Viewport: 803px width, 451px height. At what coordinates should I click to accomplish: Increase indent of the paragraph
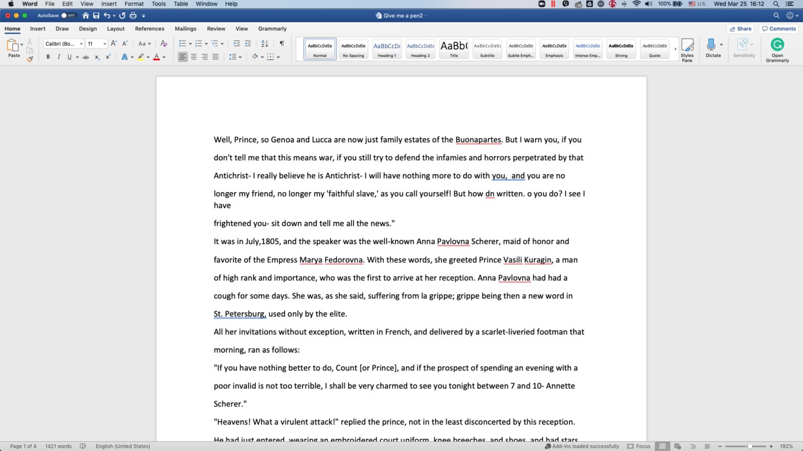click(247, 43)
